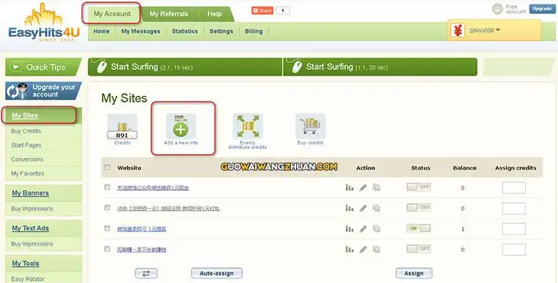
Task: View statistics icon for the second site row
Action: tap(349, 207)
